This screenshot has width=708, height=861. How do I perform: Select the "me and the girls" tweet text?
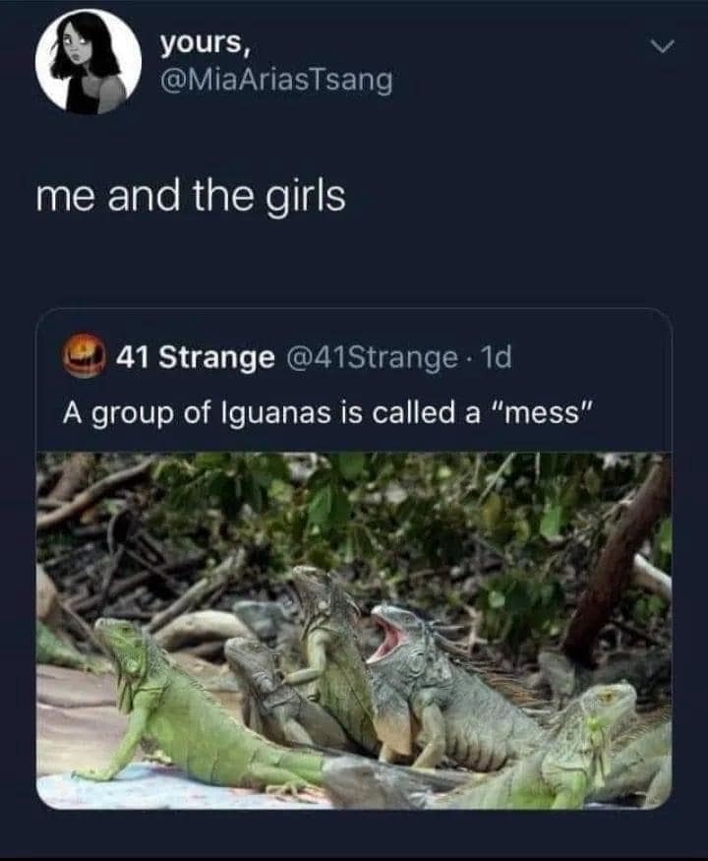[x=191, y=197]
